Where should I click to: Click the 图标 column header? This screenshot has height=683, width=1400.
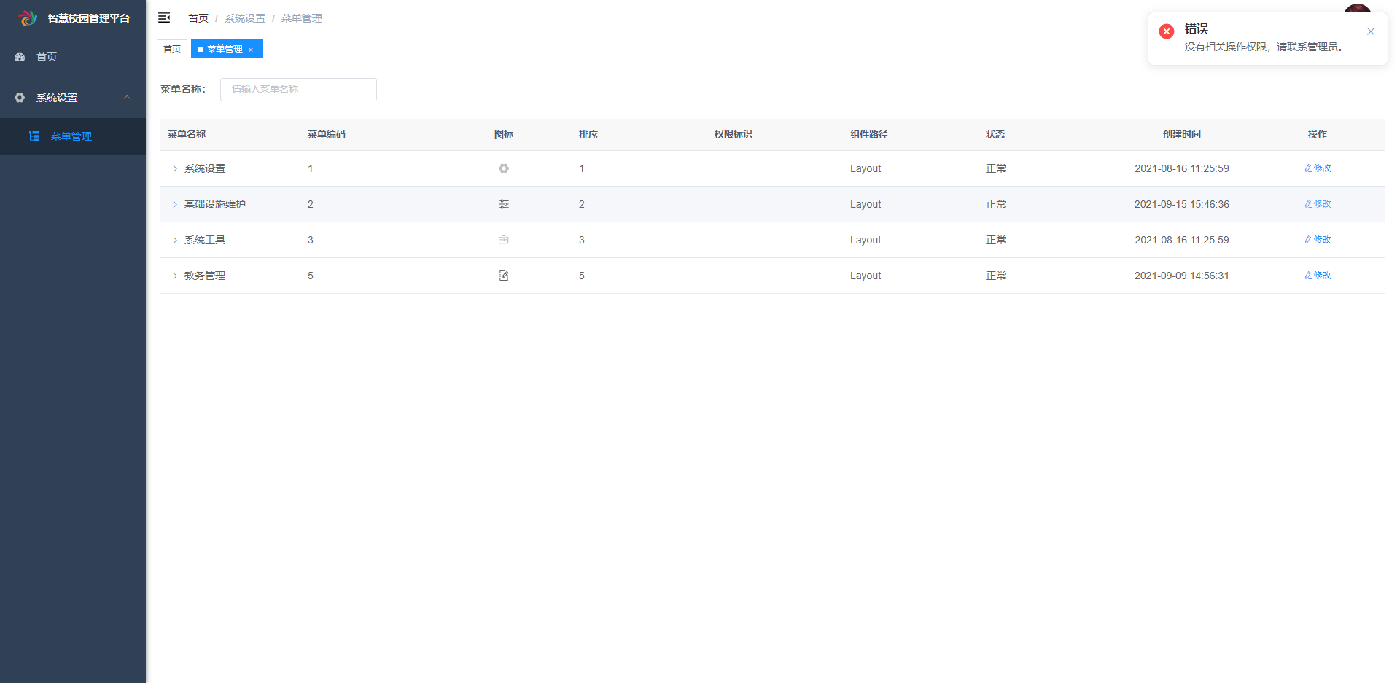[x=504, y=134]
